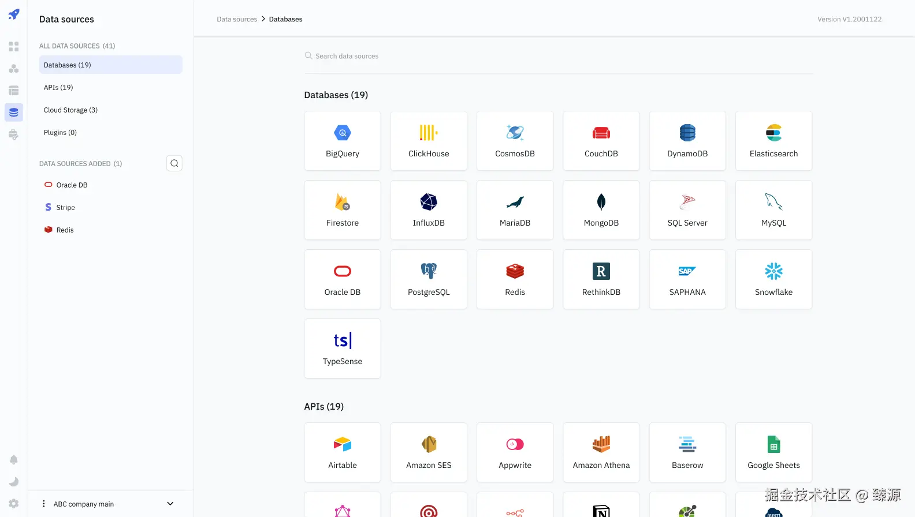Choose the MongoDB database card
The image size is (915, 517).
pos(601,210)
